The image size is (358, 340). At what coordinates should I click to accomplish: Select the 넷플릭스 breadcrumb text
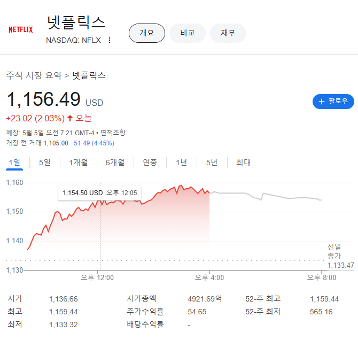click(x=89, y=75)
